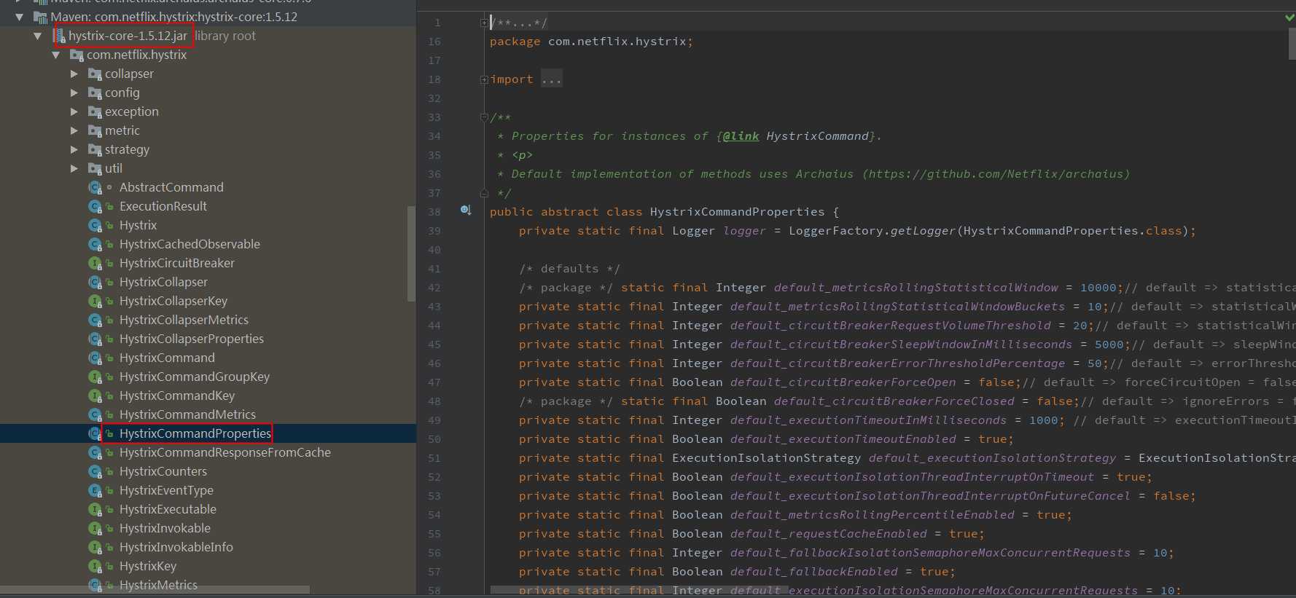Click the strategy folder icon
1296x598 pixels.
(x=95, y=150)
